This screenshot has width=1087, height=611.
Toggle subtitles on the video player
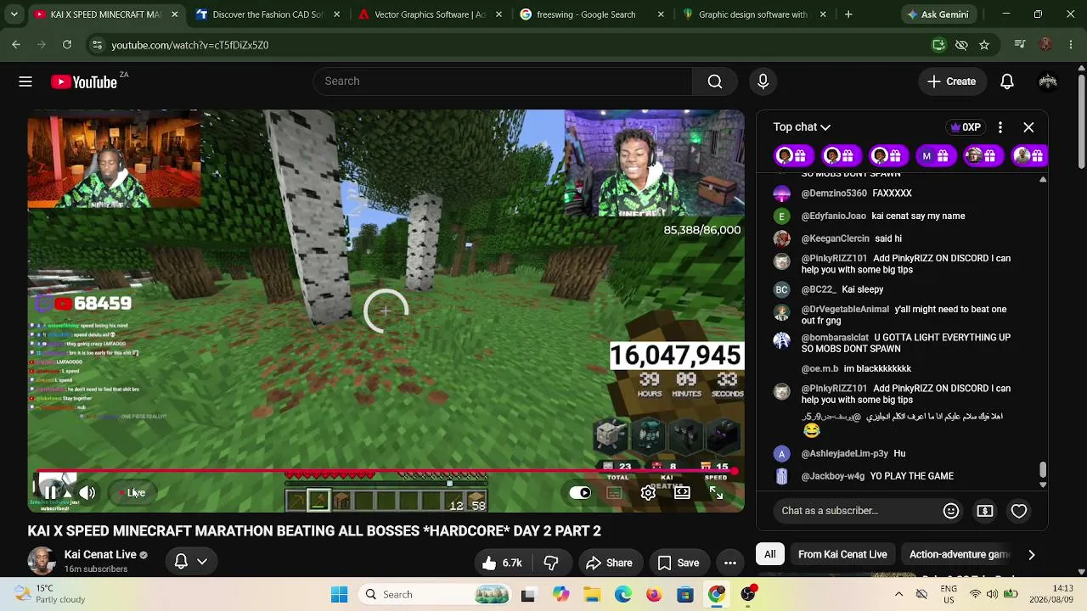click(x=615, y=492)
